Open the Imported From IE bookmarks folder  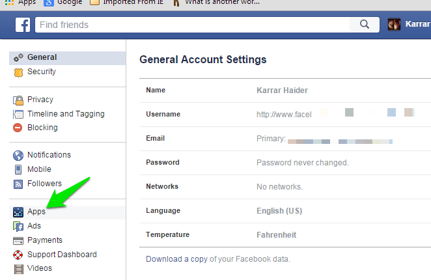tap(127, 3)
